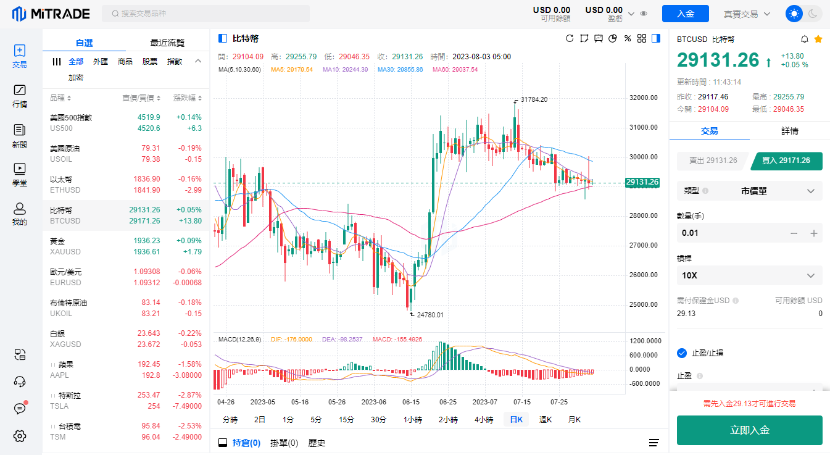This screenshot has width=830, height=455.
Task: Open the 槓桿 10X leverage dropdown
Action: [x=749, y=275]
